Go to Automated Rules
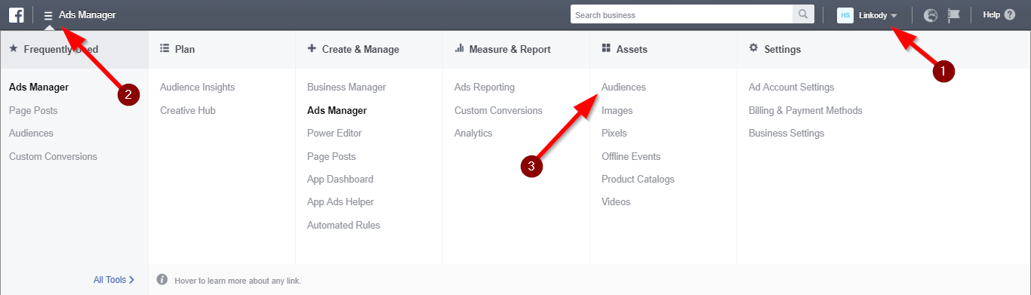 pos(343,225)
